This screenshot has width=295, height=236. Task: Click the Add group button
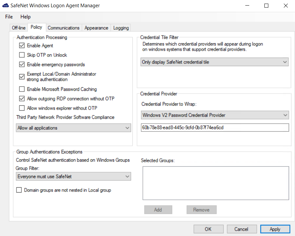[158, 210]
